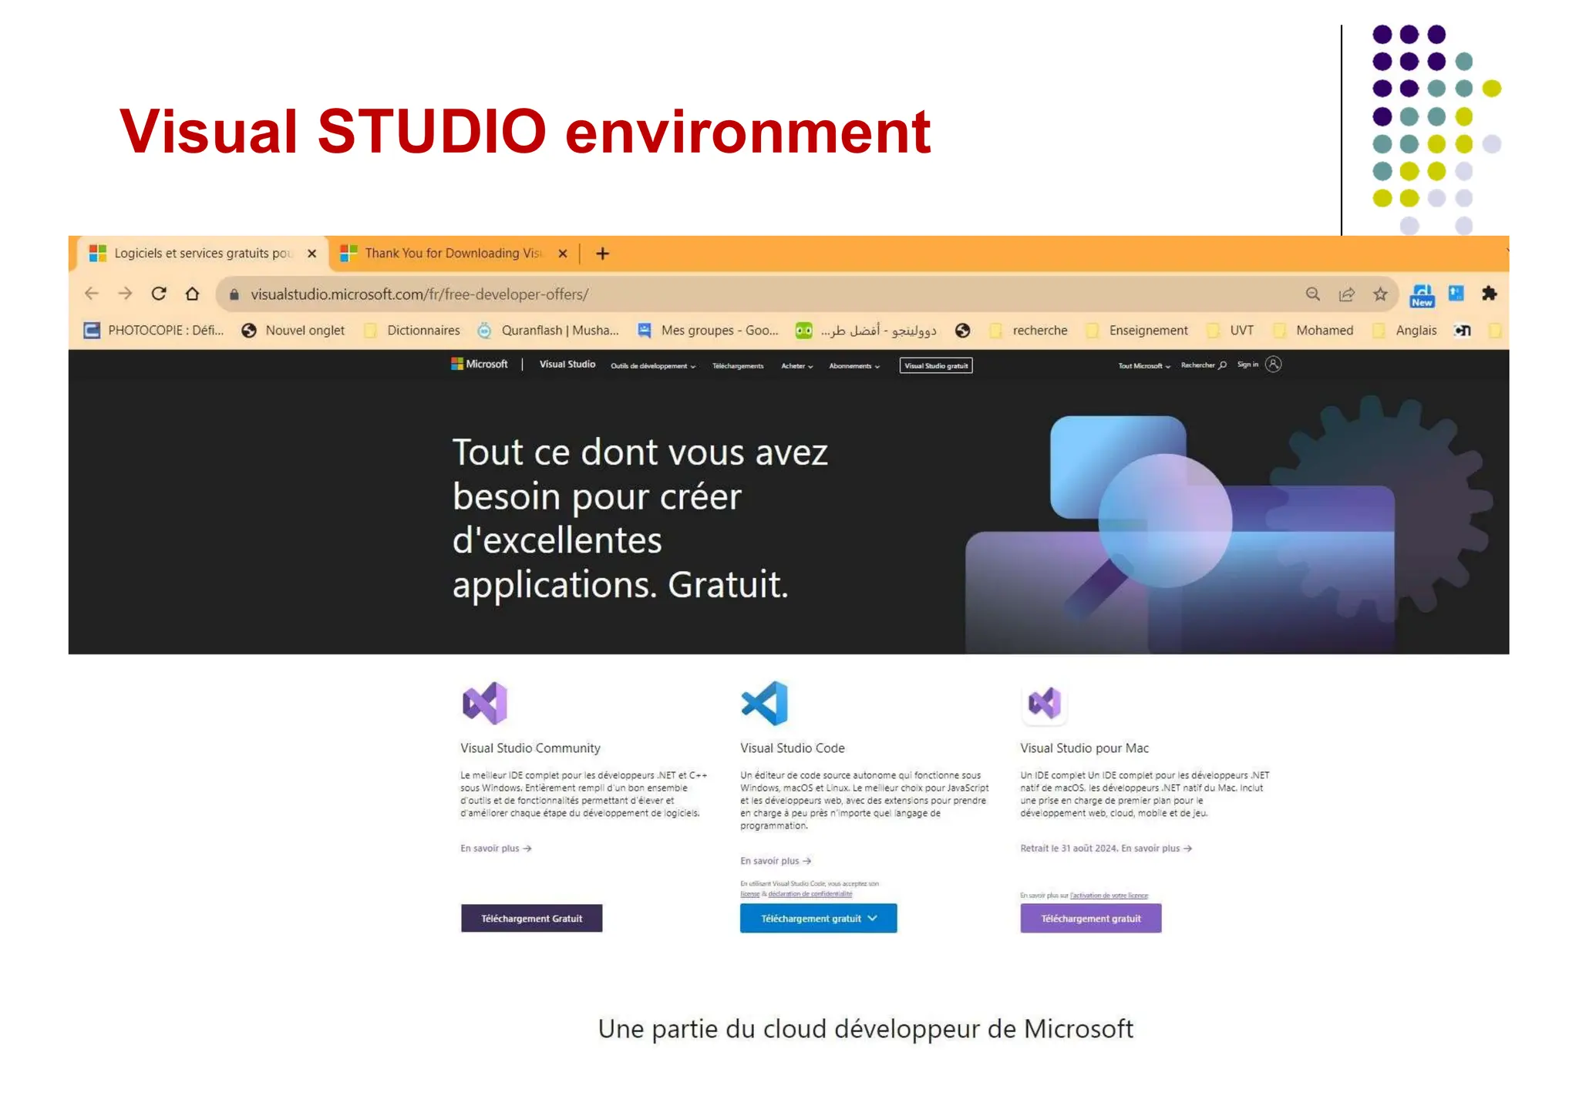Open the Nouvel onglet bookmark
Screen dimensions: 1579x1116
click(x=293, y=331)
